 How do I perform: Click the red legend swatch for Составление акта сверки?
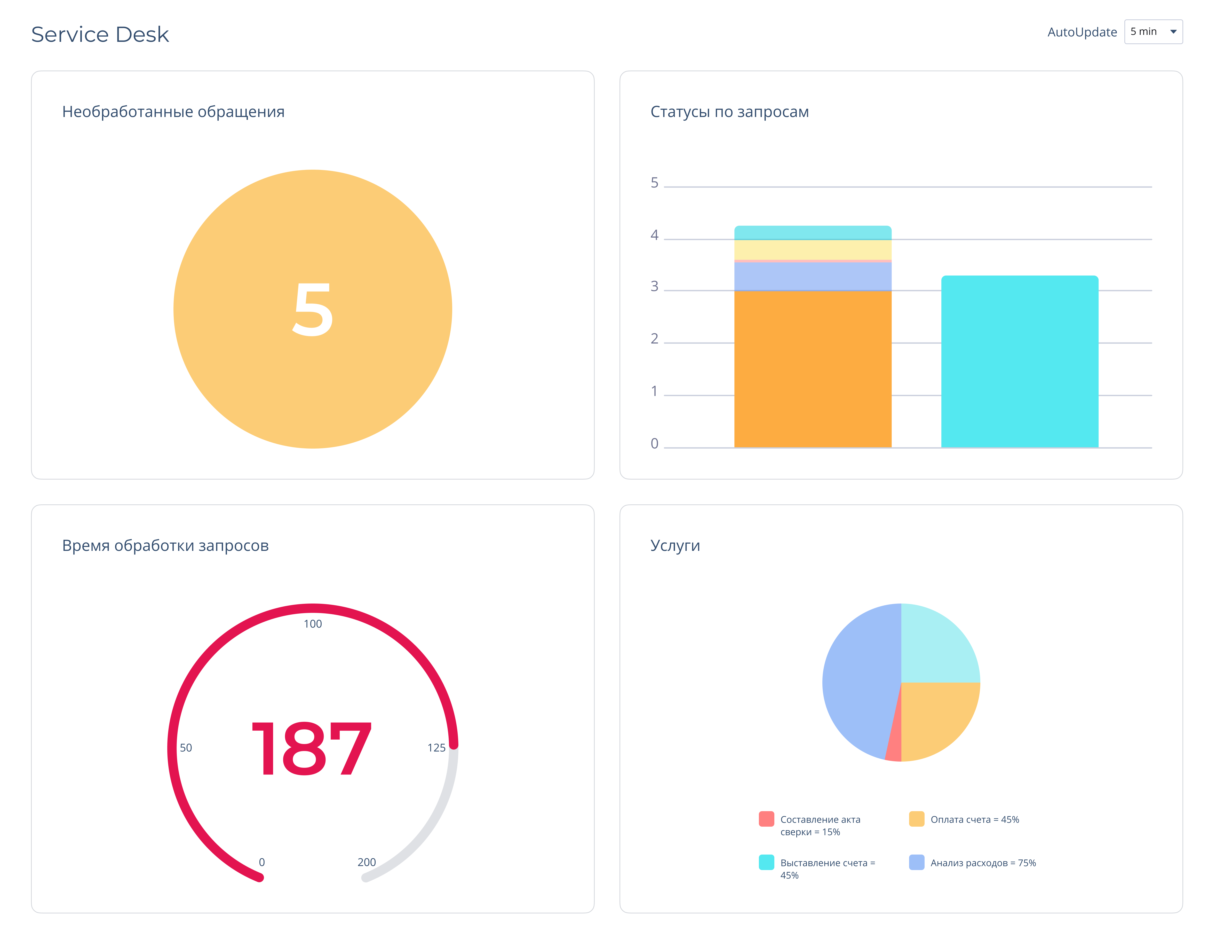click(766, 819)
